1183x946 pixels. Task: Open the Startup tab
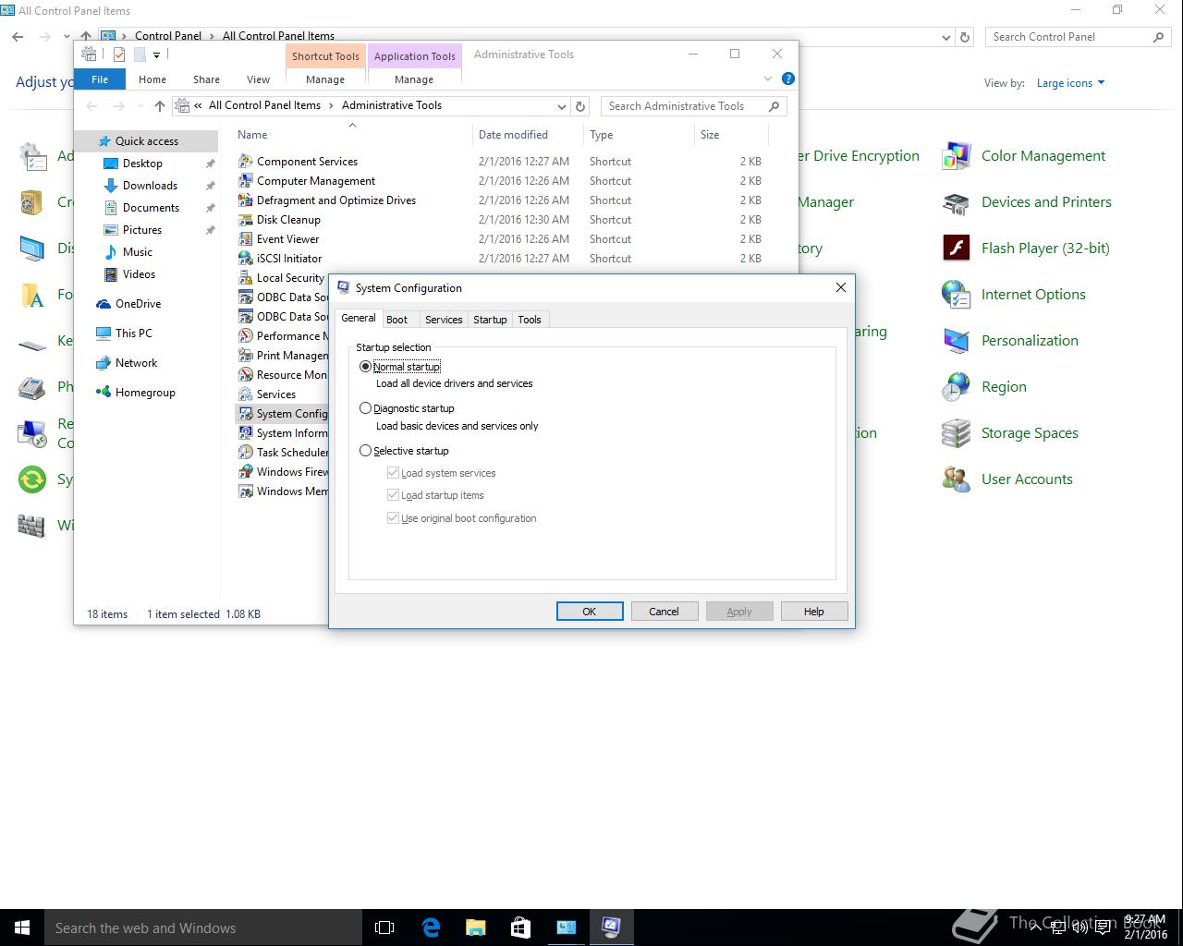pyautogui.click(x=490, y=320)
